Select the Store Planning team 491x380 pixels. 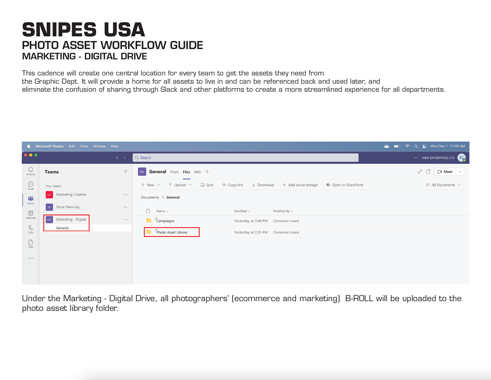pyautogui.click(x=68, y=207)
